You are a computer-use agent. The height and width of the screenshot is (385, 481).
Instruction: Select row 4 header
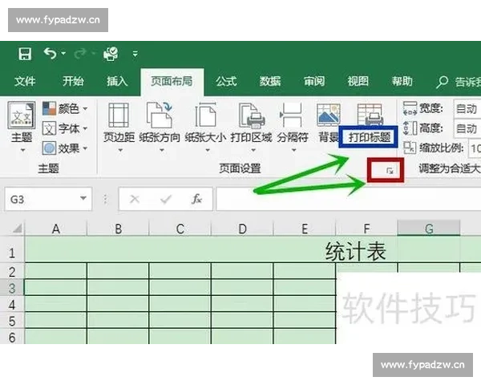12,304
